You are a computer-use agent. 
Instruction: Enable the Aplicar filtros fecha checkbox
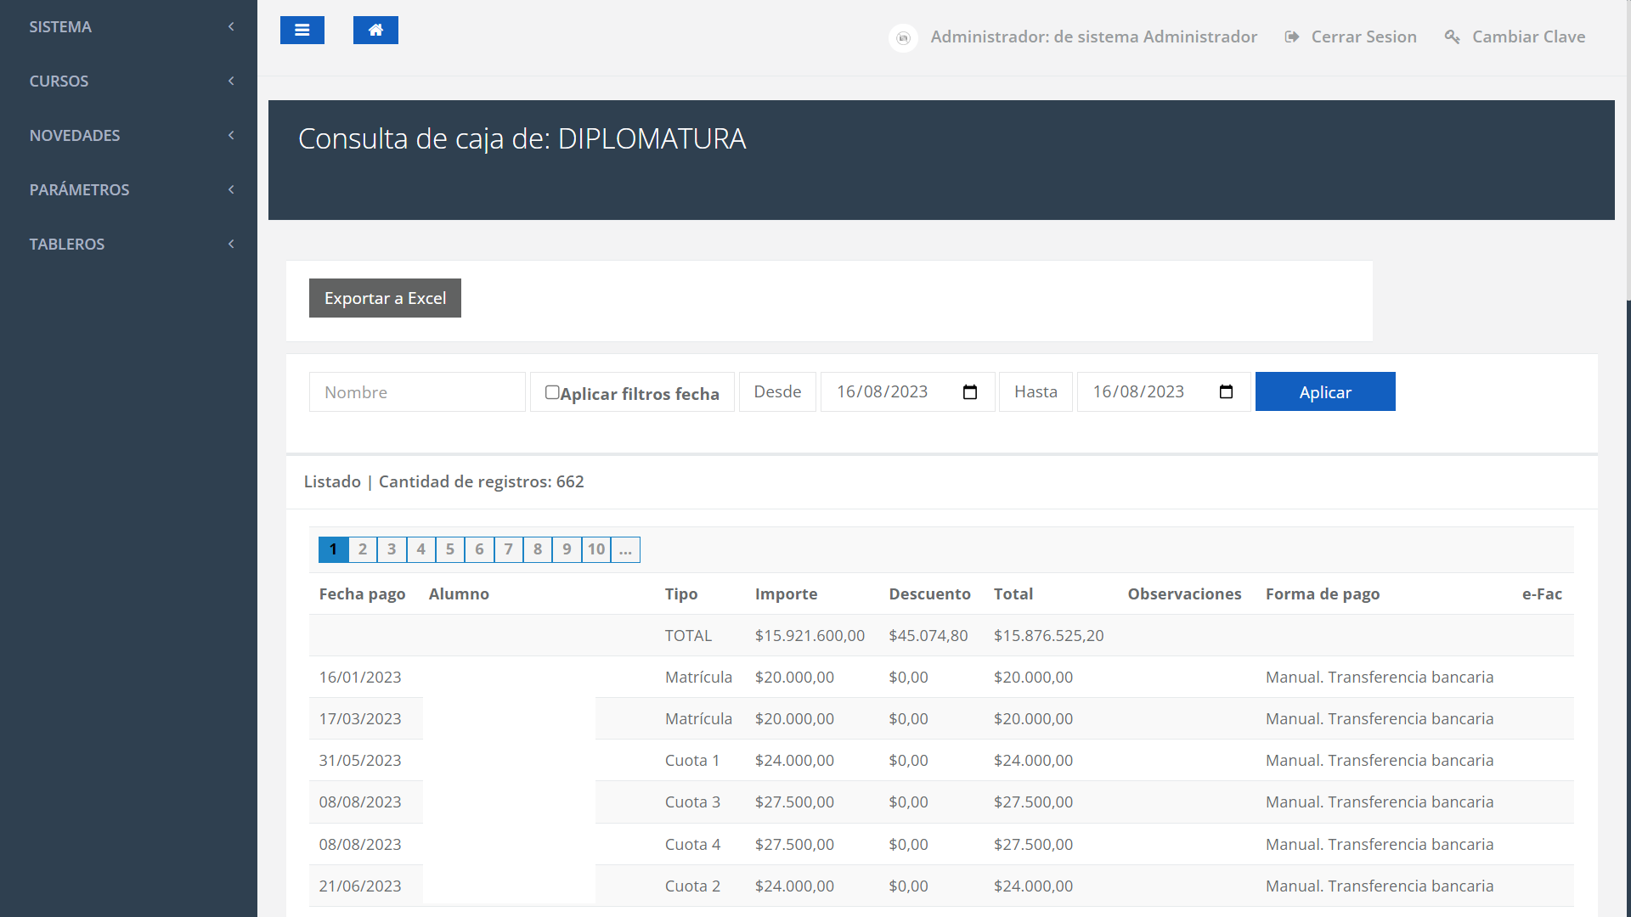click(x=552, y=392)
